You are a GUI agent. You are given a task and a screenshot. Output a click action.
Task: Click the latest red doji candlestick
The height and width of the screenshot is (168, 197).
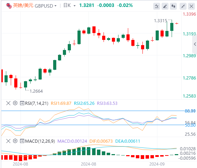point(177,23)
